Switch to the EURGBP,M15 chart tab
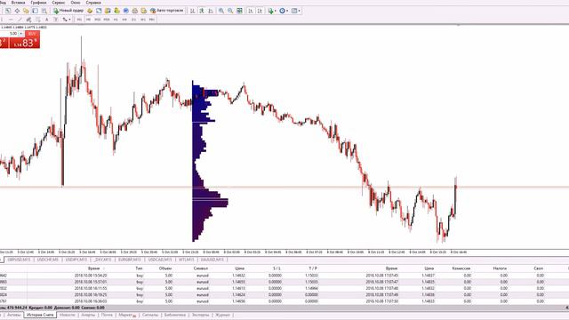569x320 pixels. (130, 260)
